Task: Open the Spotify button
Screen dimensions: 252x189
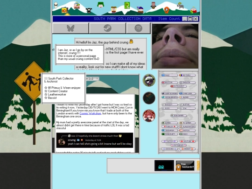Action: tap(138, 28)
